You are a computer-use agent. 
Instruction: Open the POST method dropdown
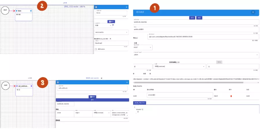(x=143, y=47)
